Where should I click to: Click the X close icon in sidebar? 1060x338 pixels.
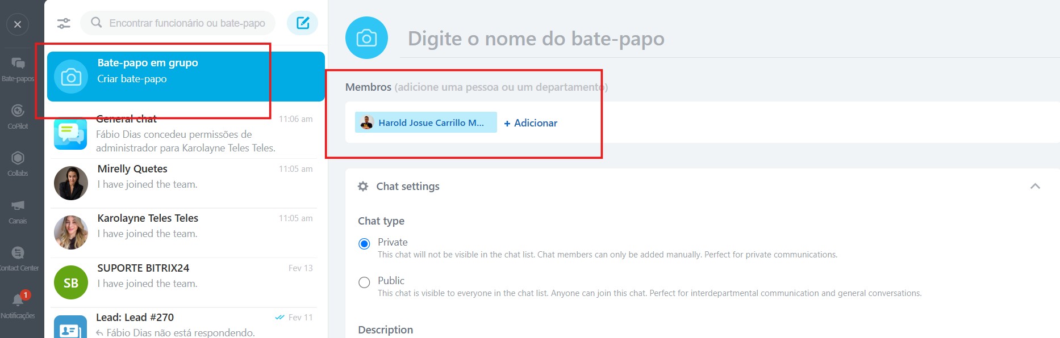pos(18,24)
